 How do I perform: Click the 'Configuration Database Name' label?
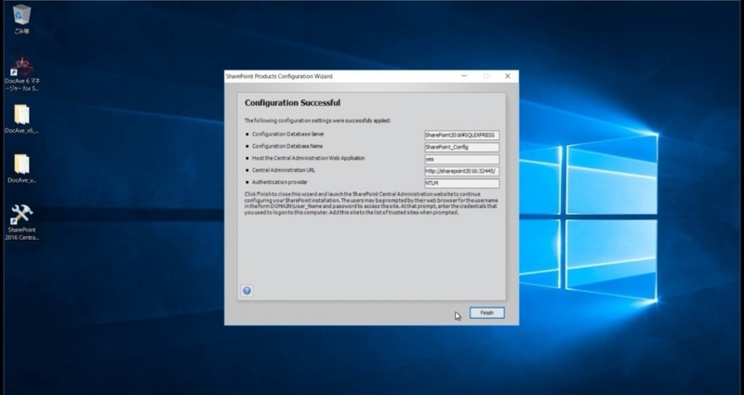[287, 146]
